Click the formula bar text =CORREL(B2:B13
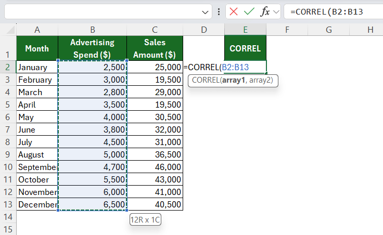Viewport: 383px width, 235px height. [327, 12]
